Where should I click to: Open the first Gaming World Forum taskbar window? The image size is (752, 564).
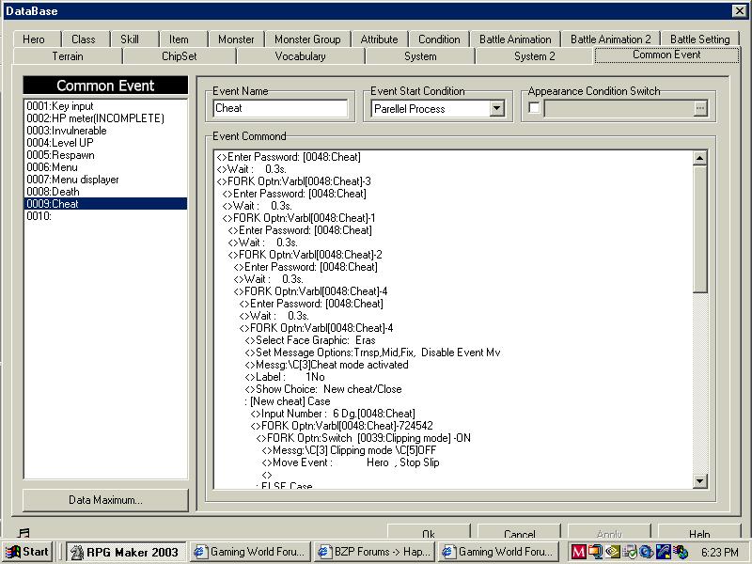pos(249,552)
